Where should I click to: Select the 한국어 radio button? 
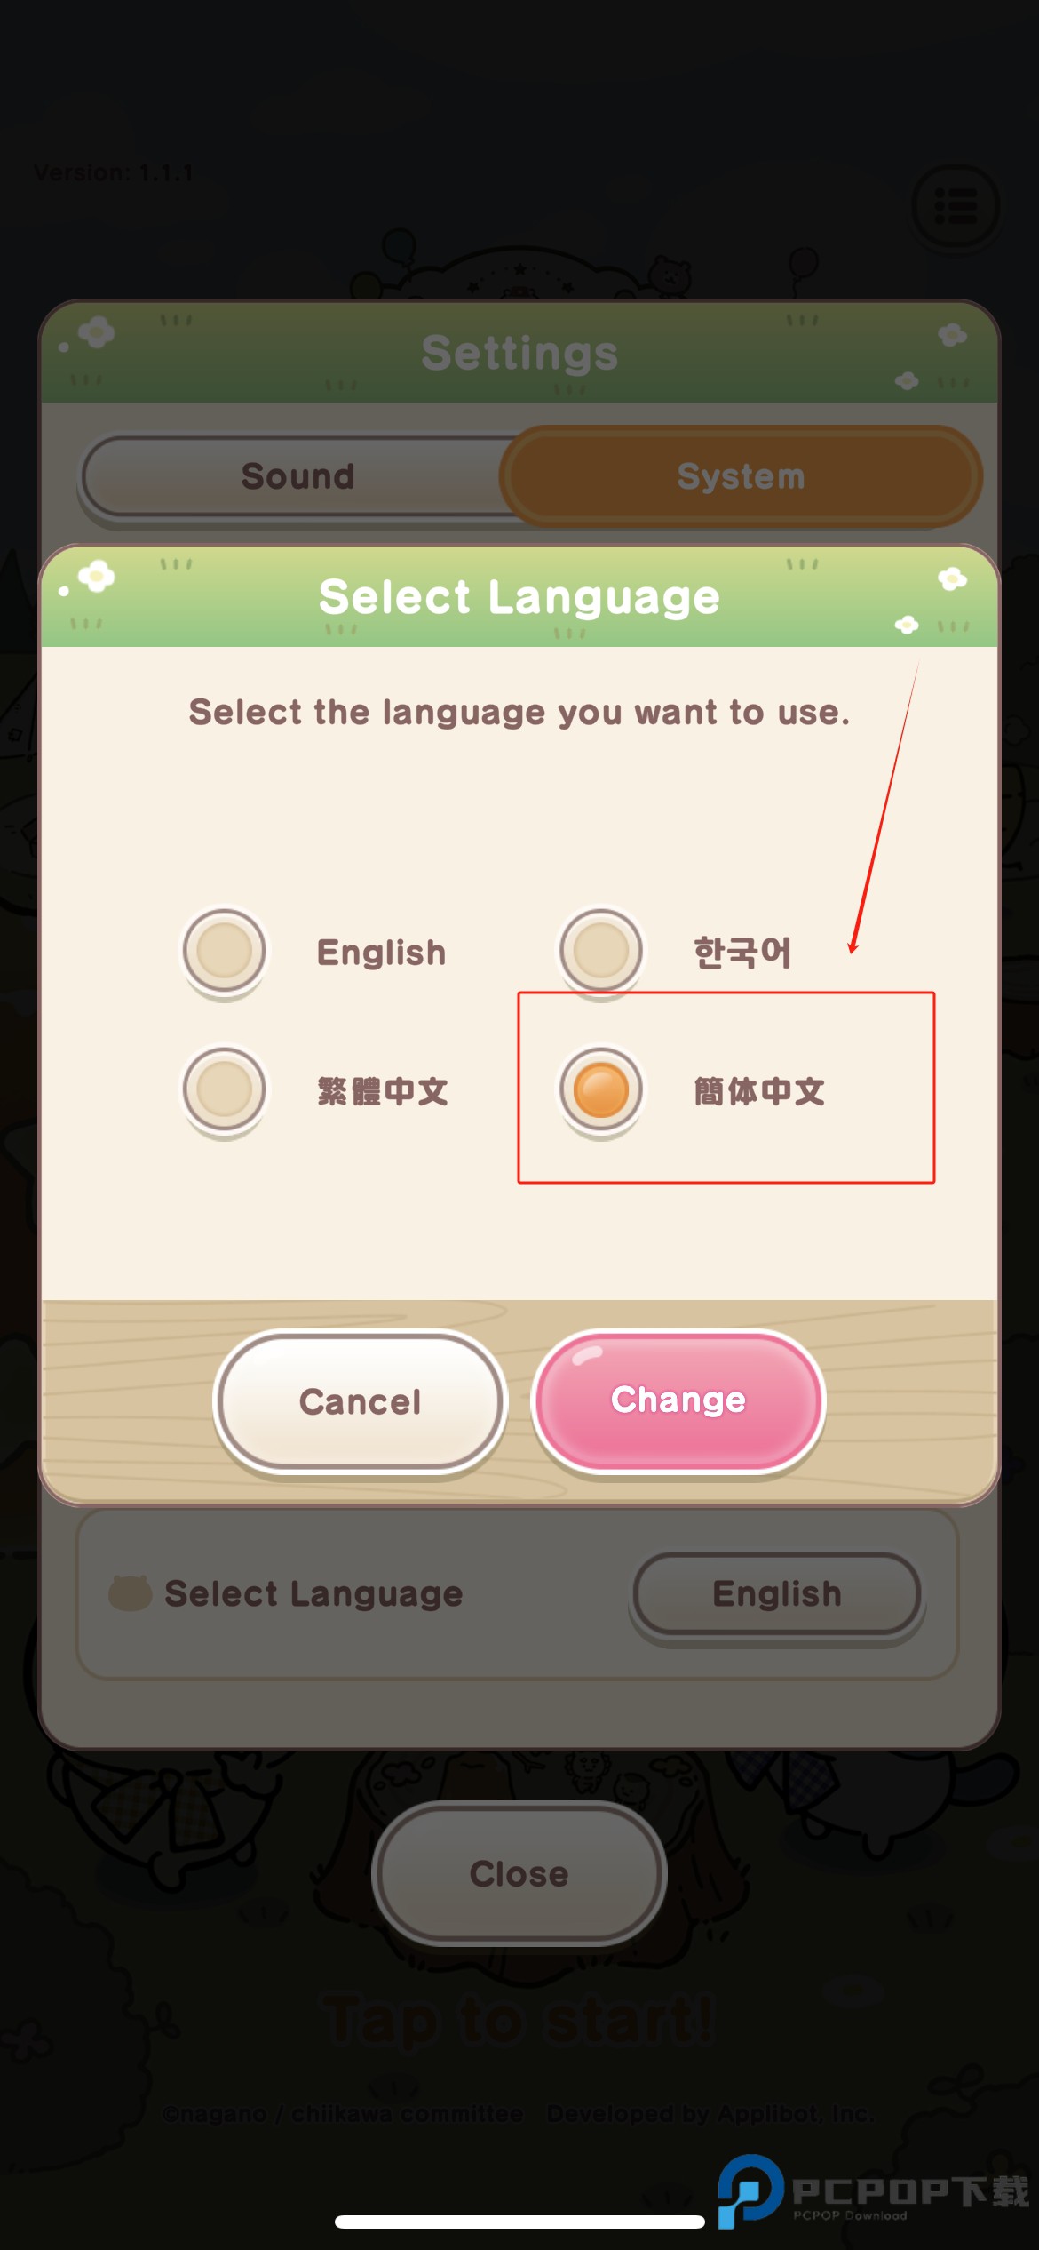click(x=601, y=951)
